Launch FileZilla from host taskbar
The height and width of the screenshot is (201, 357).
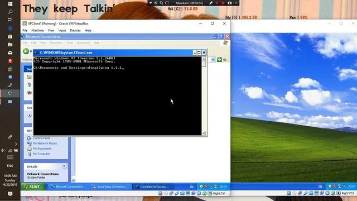(10, 61)
